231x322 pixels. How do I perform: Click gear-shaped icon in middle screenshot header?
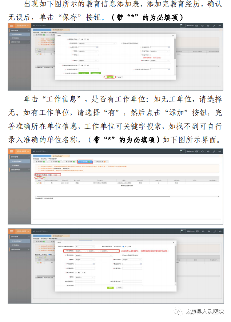click(x=202, y=151)
